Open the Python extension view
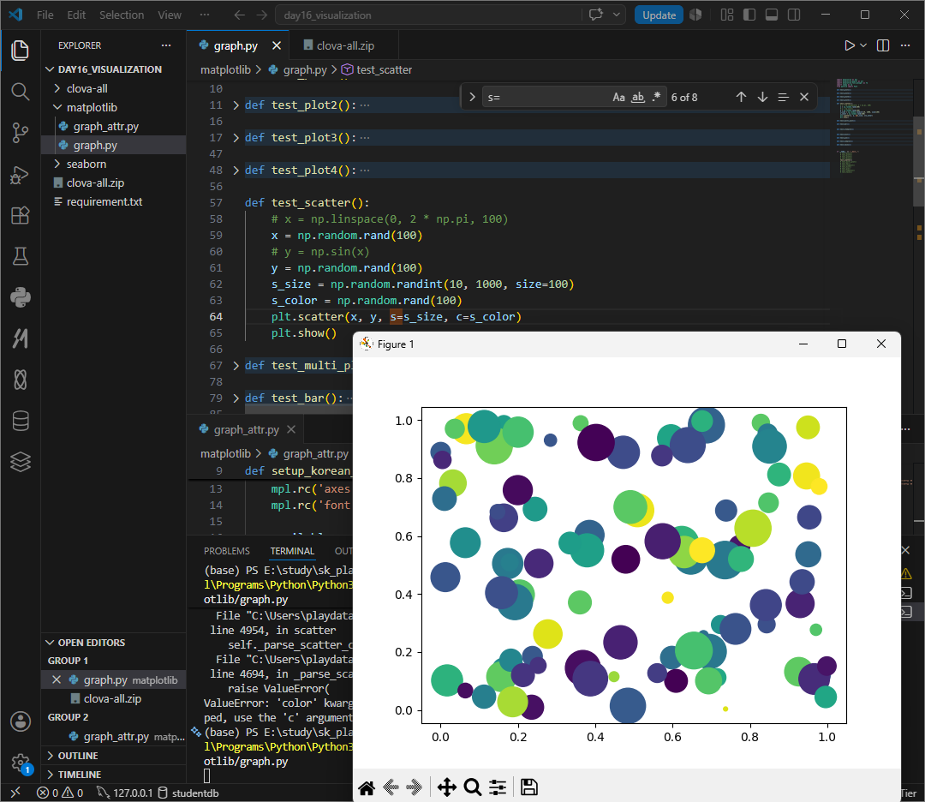Viewport: 925px width, 802px height. [20, 297]
